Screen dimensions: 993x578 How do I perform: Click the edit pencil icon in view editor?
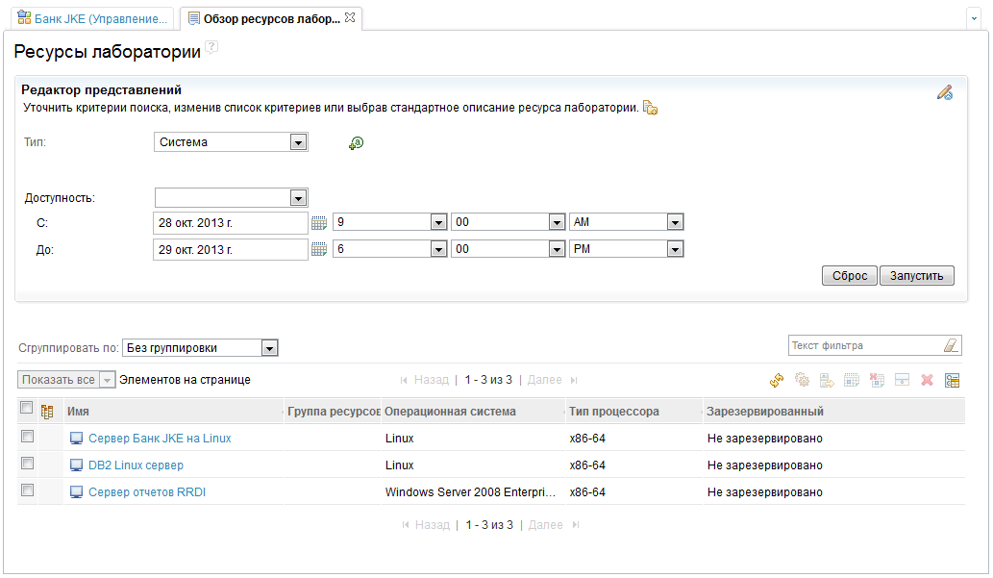944,93
